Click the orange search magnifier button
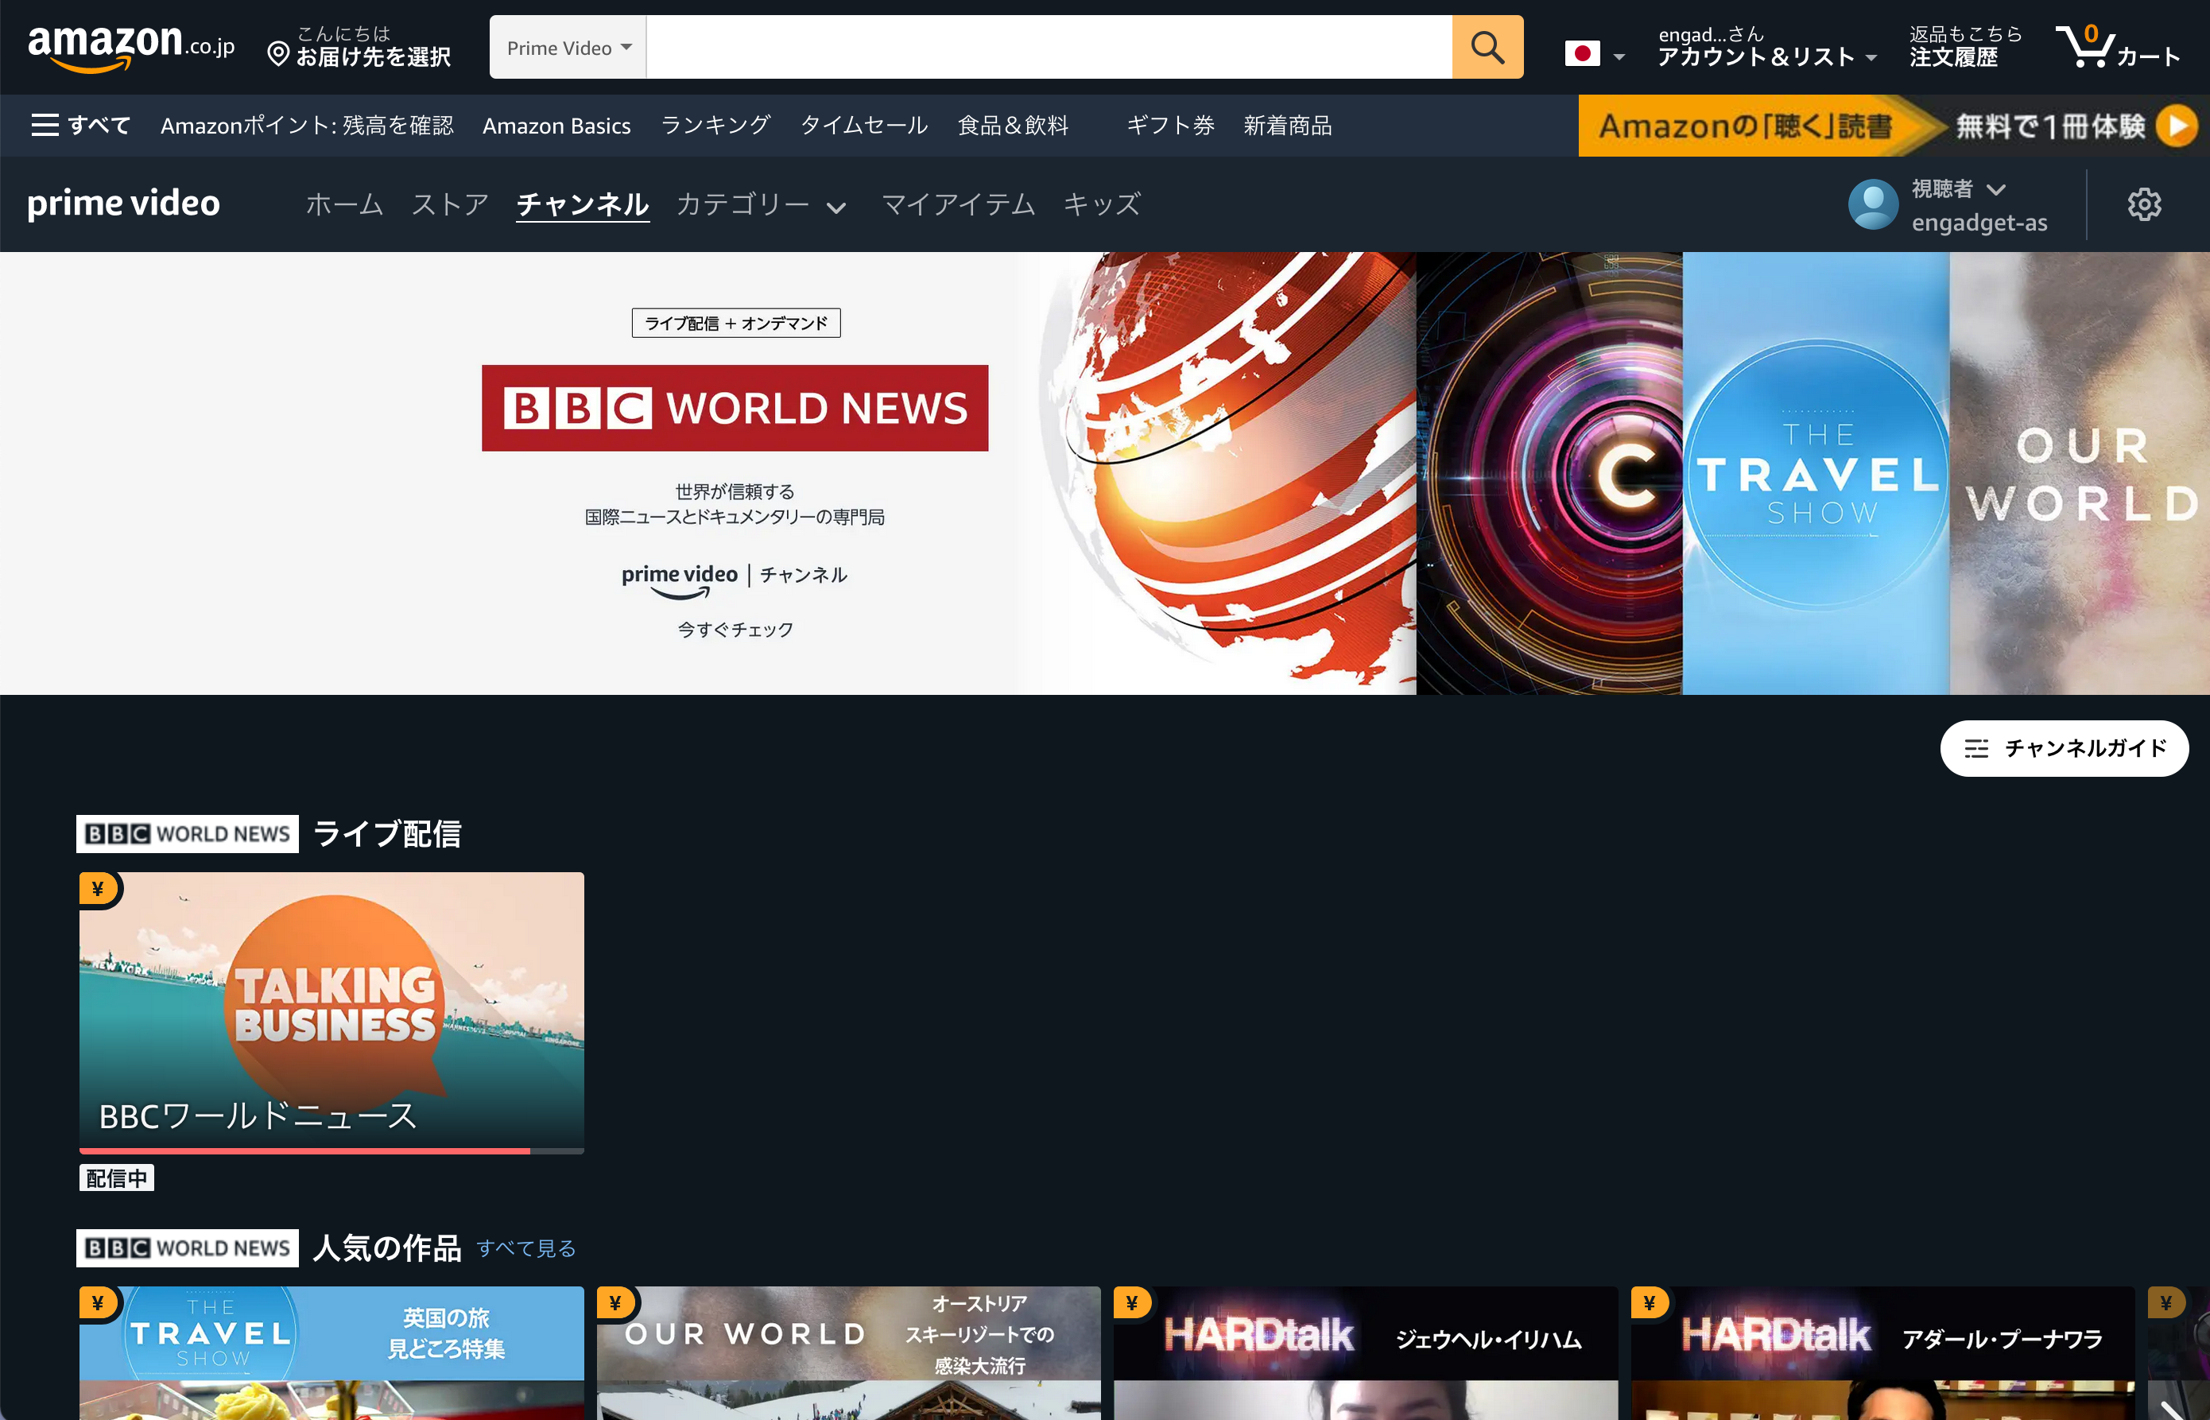Viewport: 2210px width, 1420px height. tap(1487, 47)
